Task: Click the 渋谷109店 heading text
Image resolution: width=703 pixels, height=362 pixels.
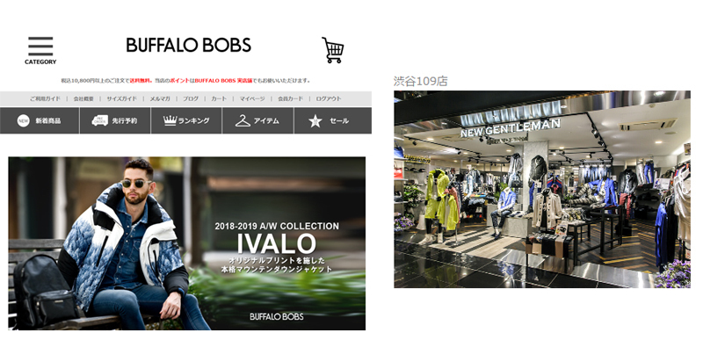Action: pyautogui.click(x=421, y=81)
